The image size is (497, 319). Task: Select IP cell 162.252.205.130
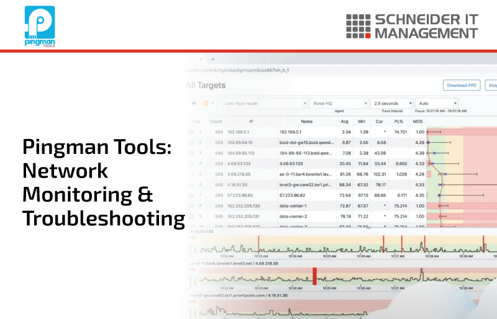click(244, 206)
